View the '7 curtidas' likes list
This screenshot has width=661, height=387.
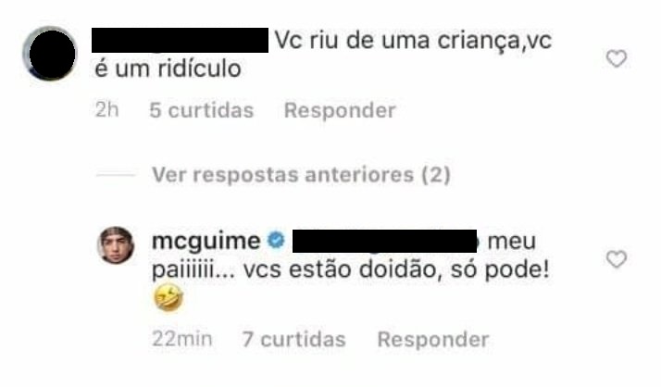coord(293,340)
